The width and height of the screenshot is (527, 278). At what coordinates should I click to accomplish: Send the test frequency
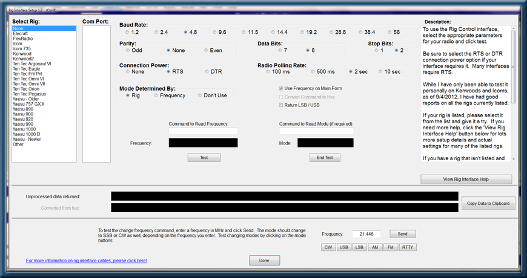coord(403,234)
